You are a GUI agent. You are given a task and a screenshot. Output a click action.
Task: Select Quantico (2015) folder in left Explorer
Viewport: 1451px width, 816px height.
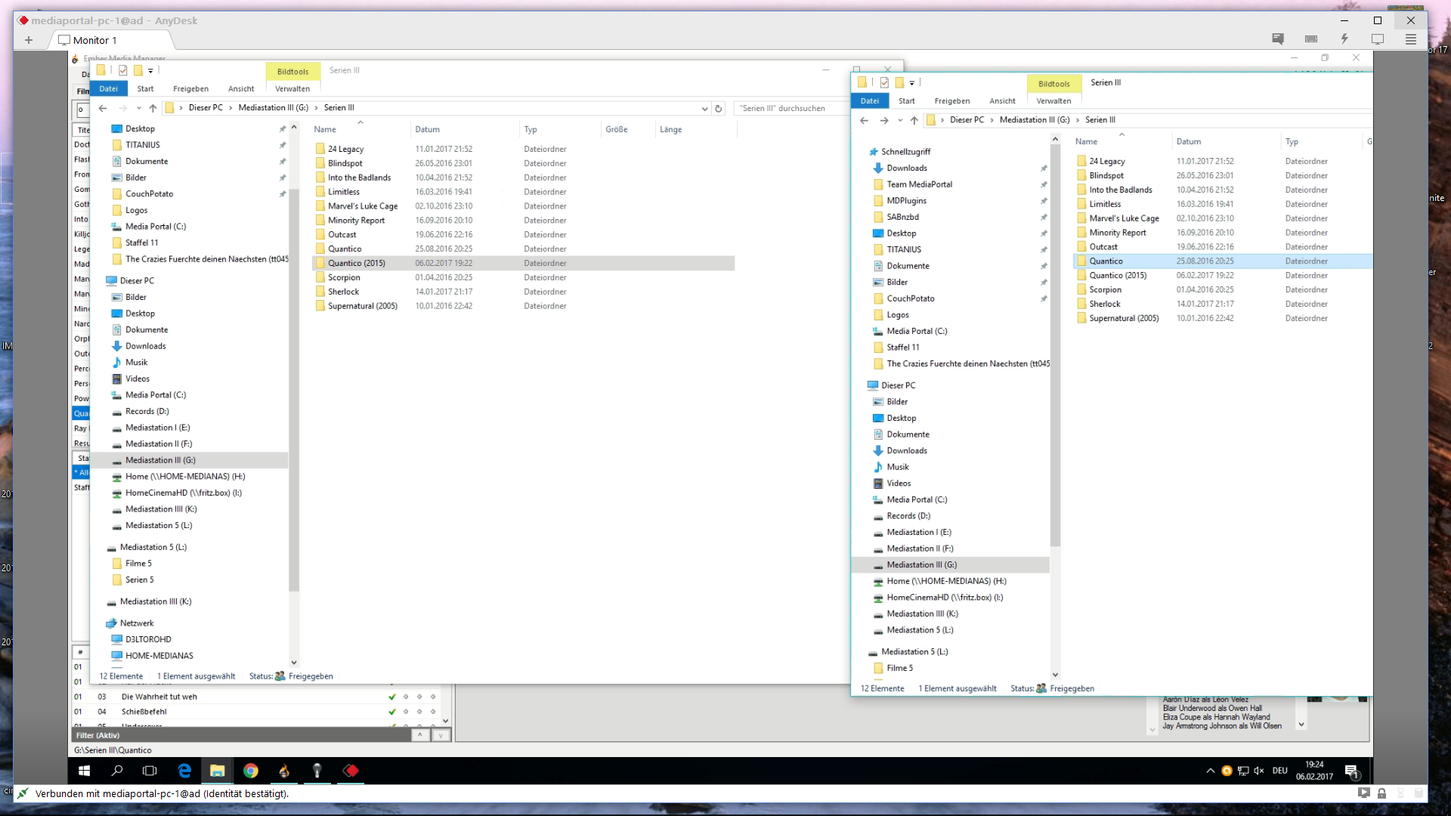523,263
